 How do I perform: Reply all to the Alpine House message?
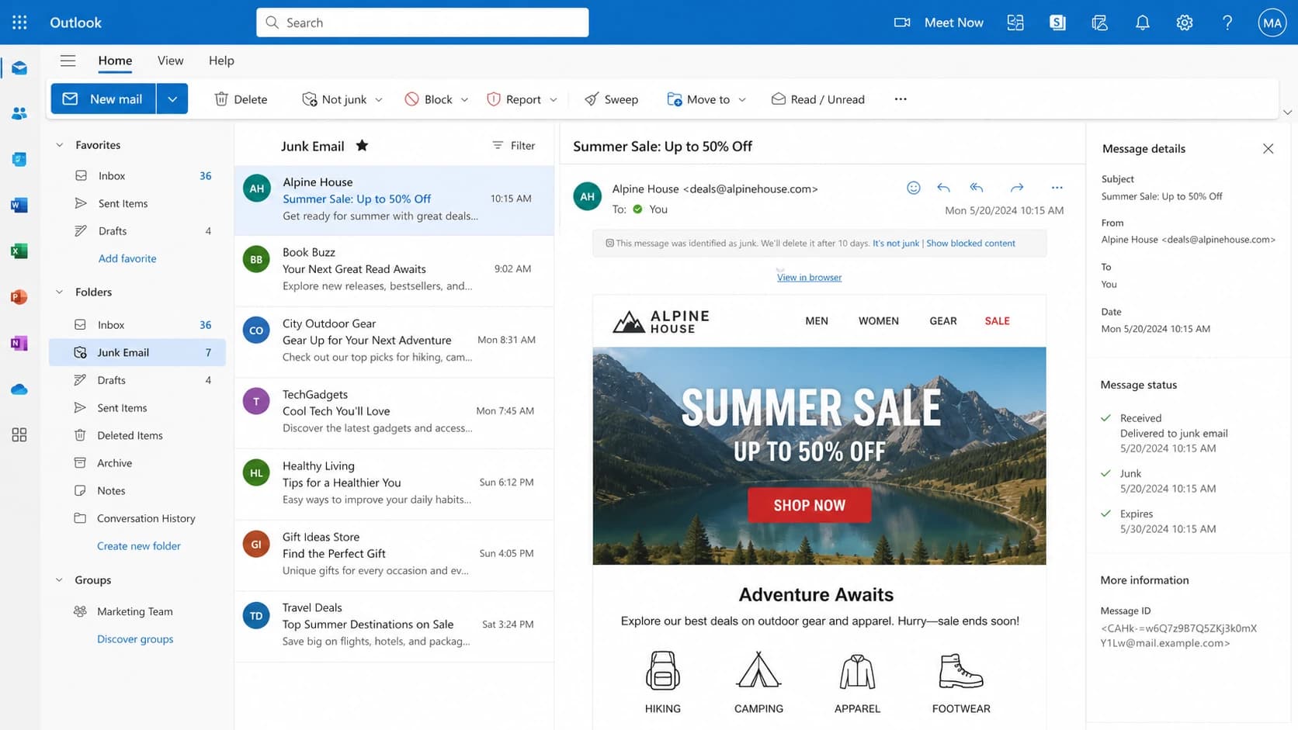tap(977, 188)
